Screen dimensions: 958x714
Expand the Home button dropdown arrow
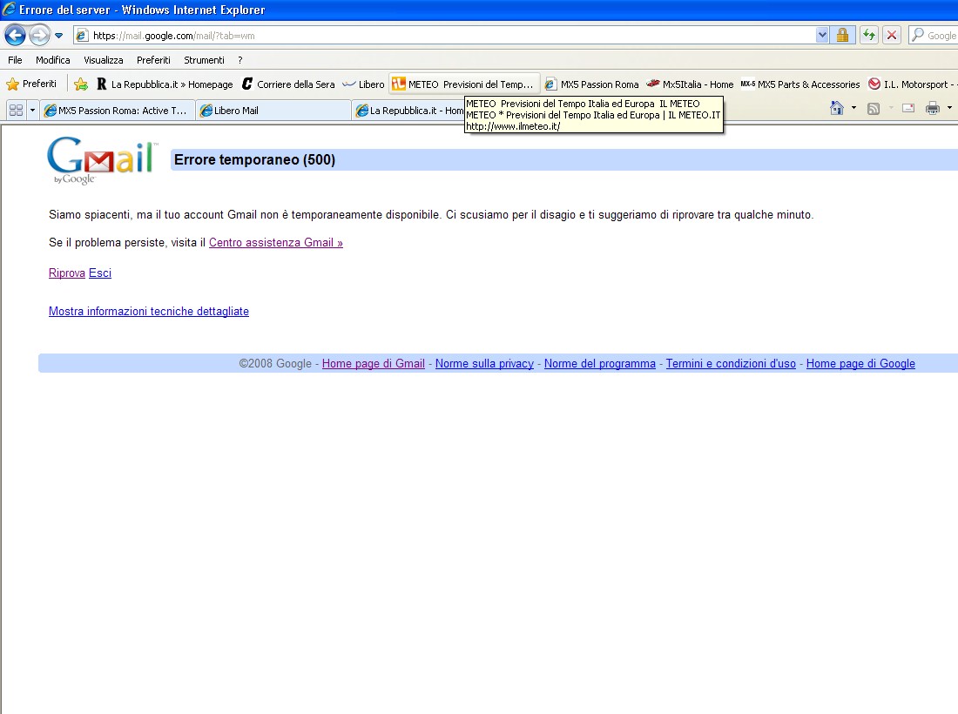pos(853,108)
